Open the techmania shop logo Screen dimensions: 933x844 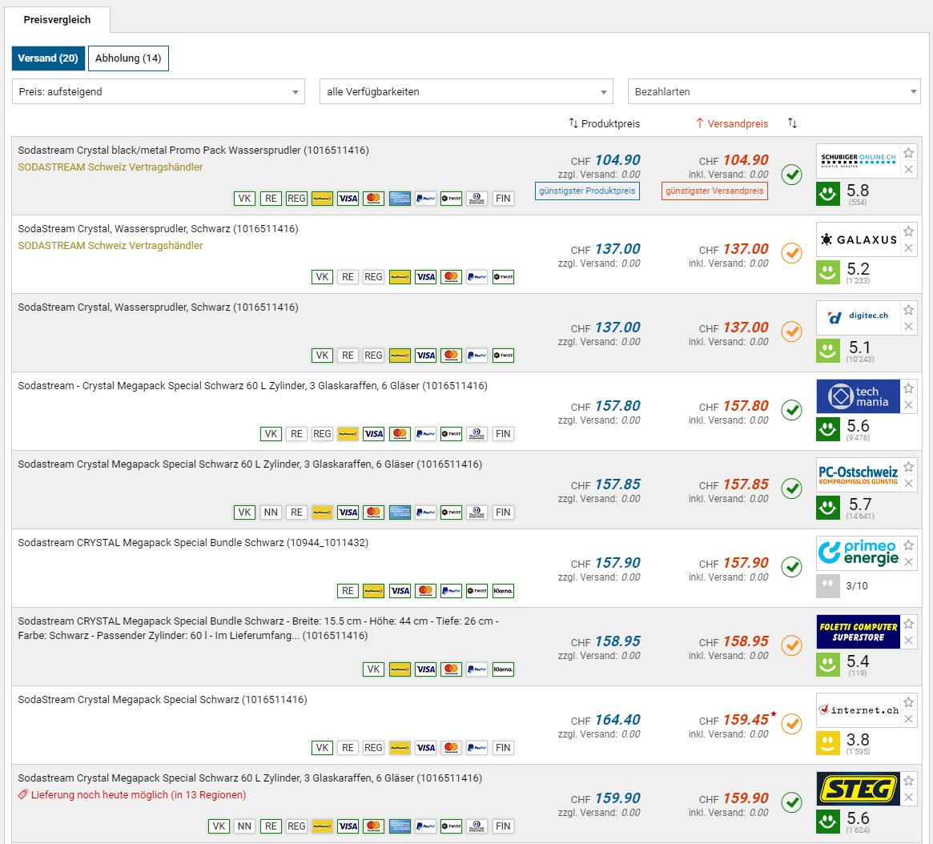tap(858, 396)
